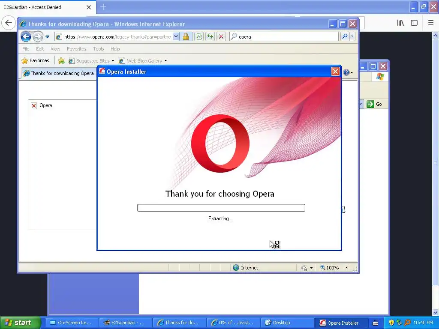Click the scroll up arrow of outer scrollbar
Viewport: 439px width, 329px height.
click(x=436, y=35)
